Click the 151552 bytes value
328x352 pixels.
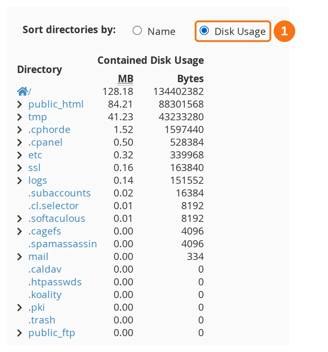coord(187,180)
